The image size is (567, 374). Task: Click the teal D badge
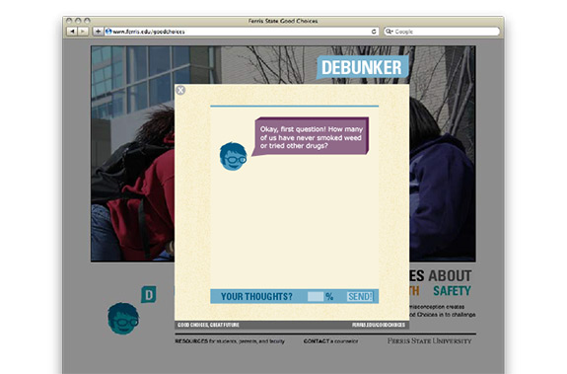click(x=149, y=295)
